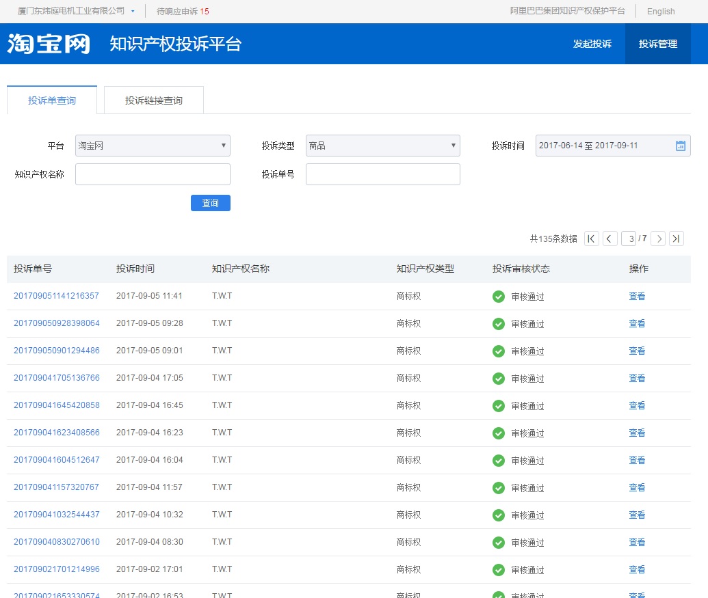Open the calendar icon in date field

[x=680, y=146]
